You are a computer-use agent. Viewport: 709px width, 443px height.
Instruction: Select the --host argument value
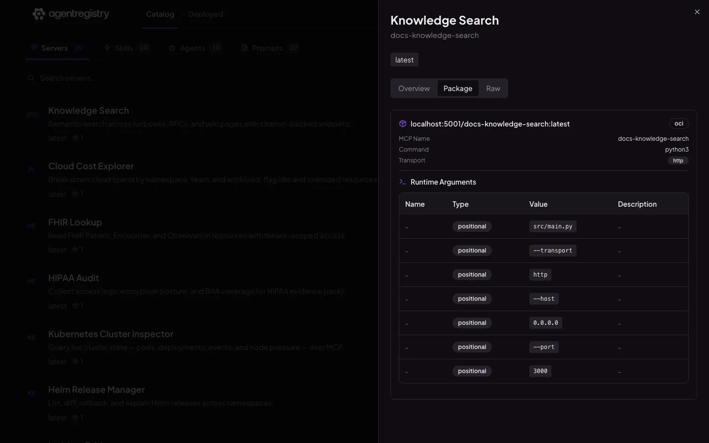544,299
